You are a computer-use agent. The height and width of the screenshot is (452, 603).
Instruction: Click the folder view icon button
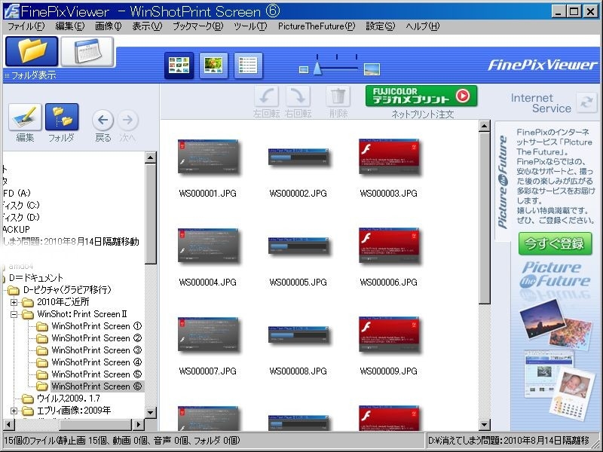click(x=32, y=51)
